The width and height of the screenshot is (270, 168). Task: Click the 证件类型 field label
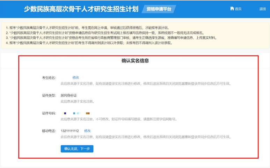49,95
